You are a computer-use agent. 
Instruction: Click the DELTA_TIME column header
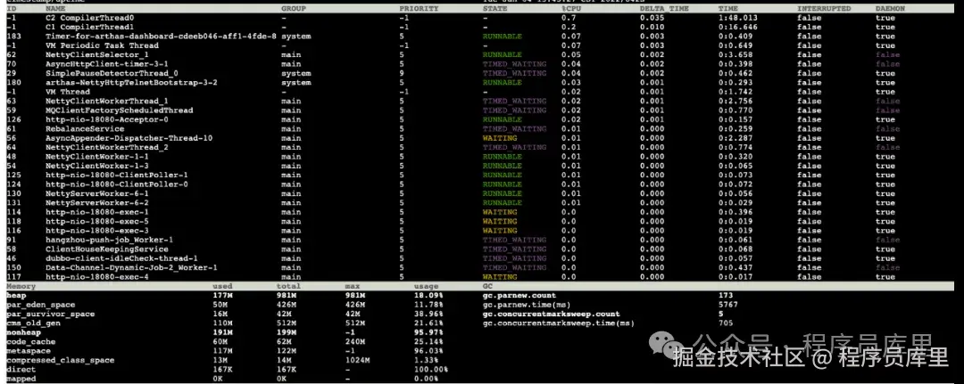click(664, 9)
